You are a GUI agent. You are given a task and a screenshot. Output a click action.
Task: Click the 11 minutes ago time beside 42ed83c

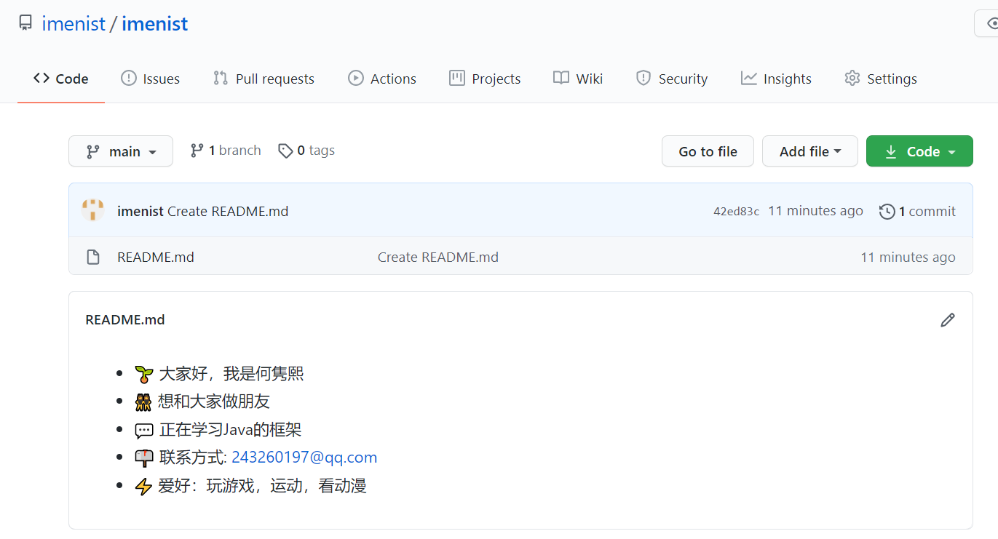click(x=815, y=211)
